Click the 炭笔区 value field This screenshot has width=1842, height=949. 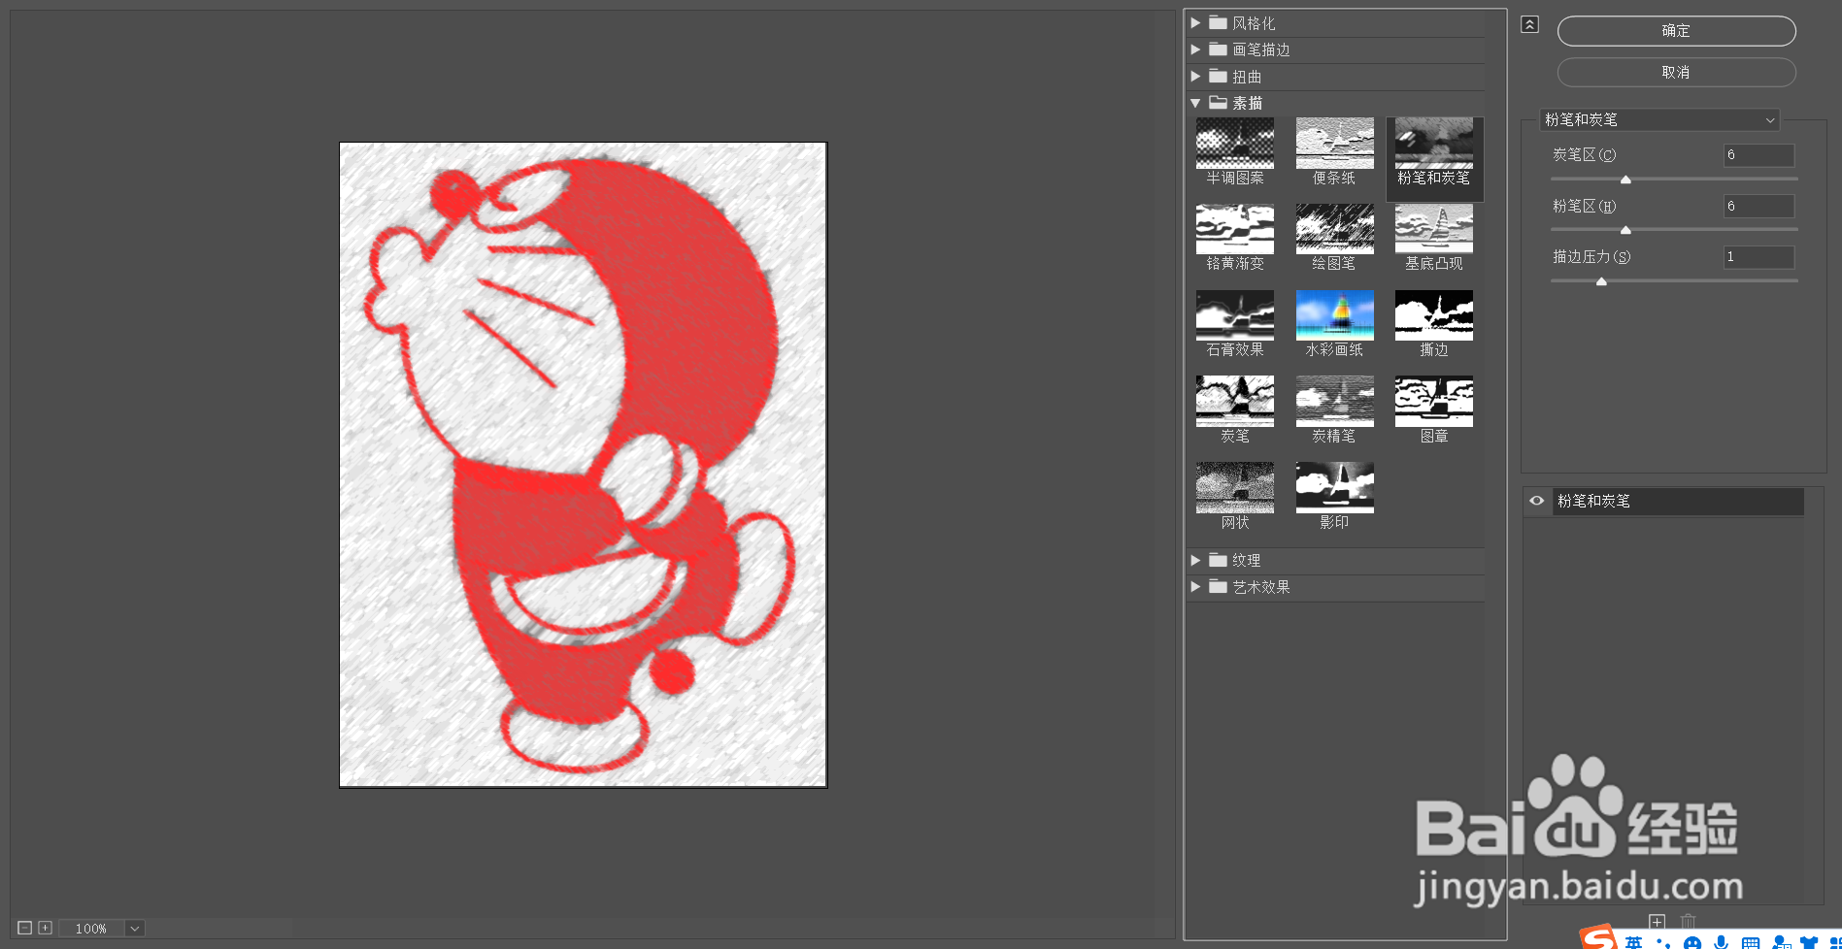[x=1758, y=155]
